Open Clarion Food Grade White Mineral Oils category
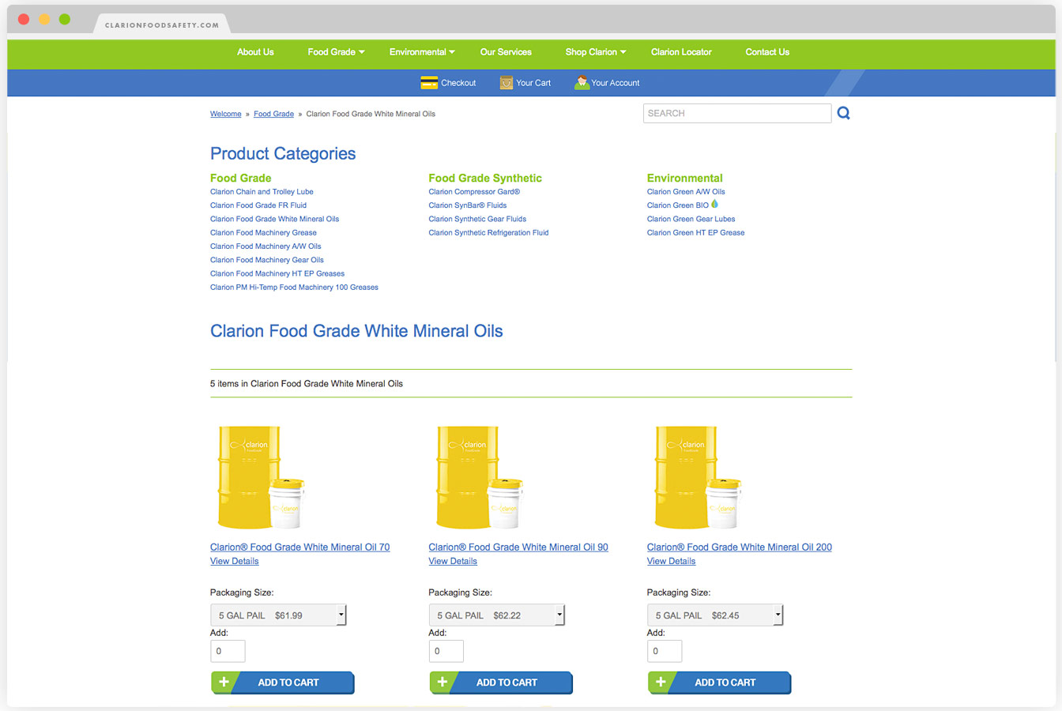The height and width of the screenshot is (711, 1062). click(274, 219)
